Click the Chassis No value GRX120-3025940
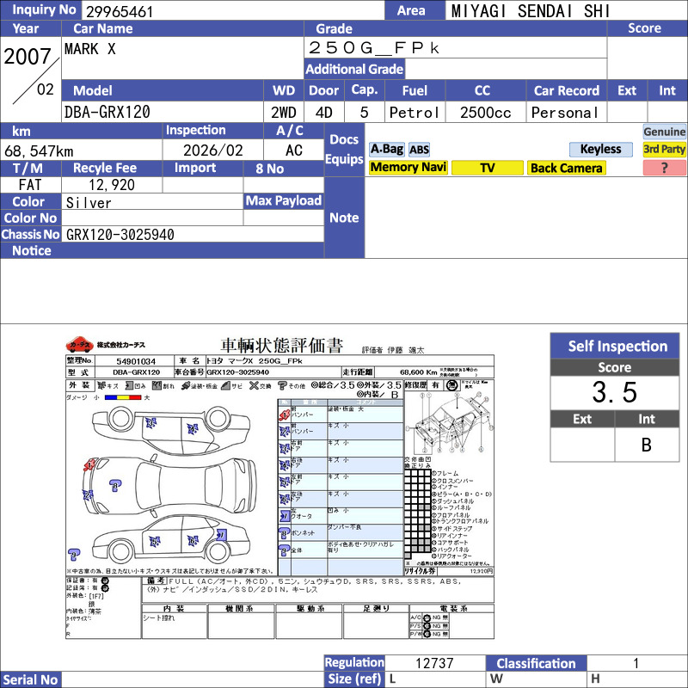 click(120, 235)
